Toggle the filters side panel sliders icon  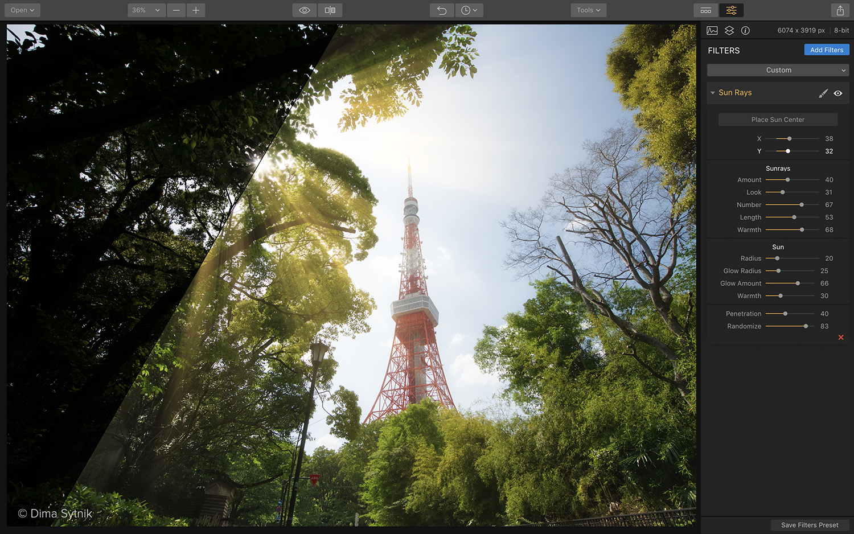click(x=731, y=10)
